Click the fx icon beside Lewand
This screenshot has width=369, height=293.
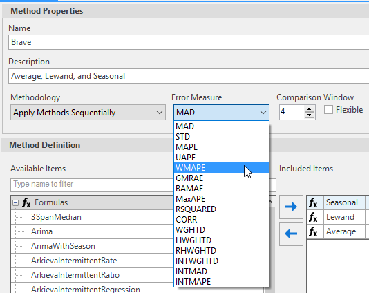click(314, 217)
